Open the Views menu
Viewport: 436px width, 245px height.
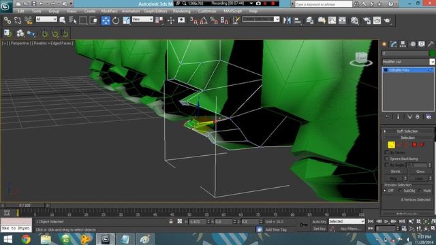[72, 11]
